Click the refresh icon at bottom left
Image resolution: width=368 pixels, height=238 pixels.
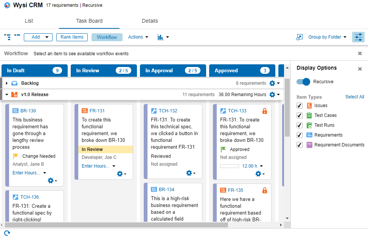(x=7, y=233)
